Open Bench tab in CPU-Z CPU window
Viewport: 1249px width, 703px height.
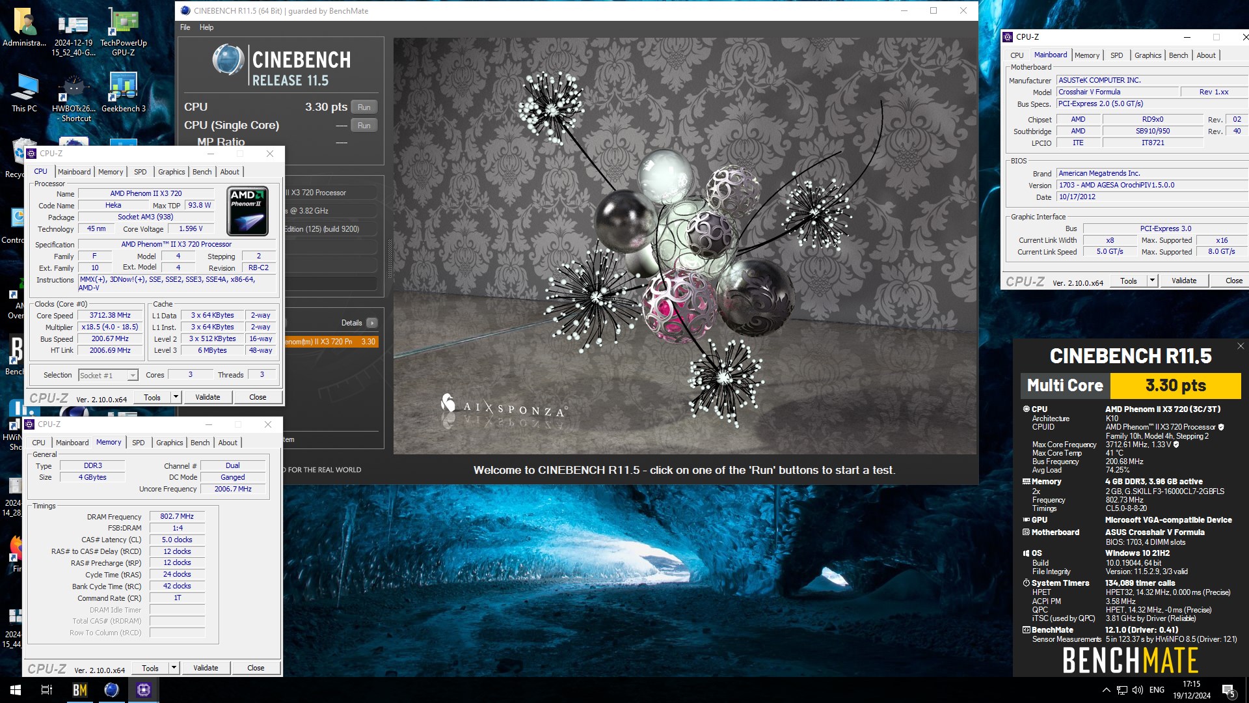point(202,172)
